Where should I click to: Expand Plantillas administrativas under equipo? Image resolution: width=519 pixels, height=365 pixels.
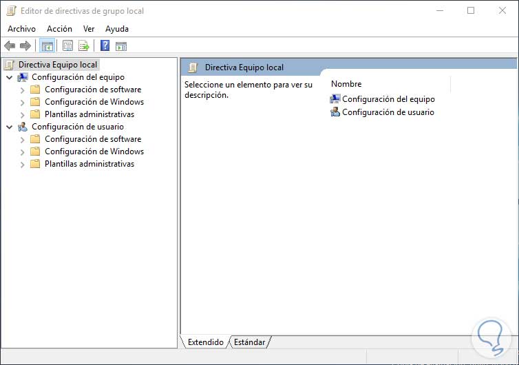[x=22, y=115]
